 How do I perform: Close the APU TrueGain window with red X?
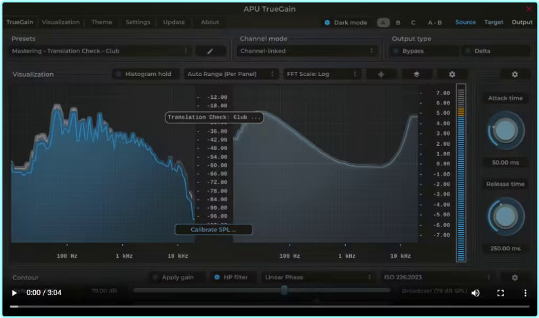529,9
